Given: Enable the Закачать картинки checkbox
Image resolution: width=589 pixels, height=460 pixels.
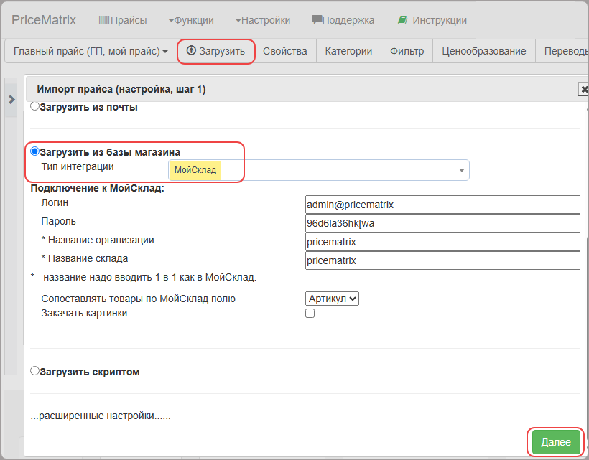Looking at the screenshot, I should coord(310,314).
